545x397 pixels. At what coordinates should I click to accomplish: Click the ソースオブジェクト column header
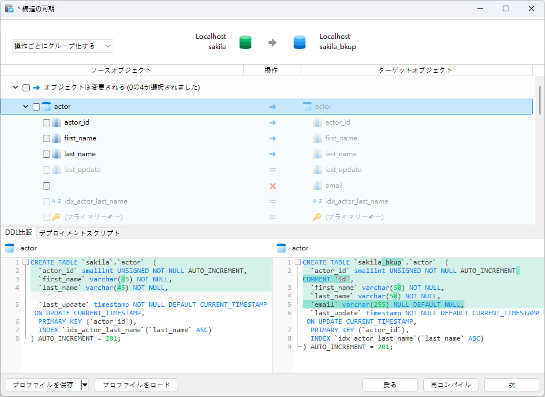[x=122, y=70]
